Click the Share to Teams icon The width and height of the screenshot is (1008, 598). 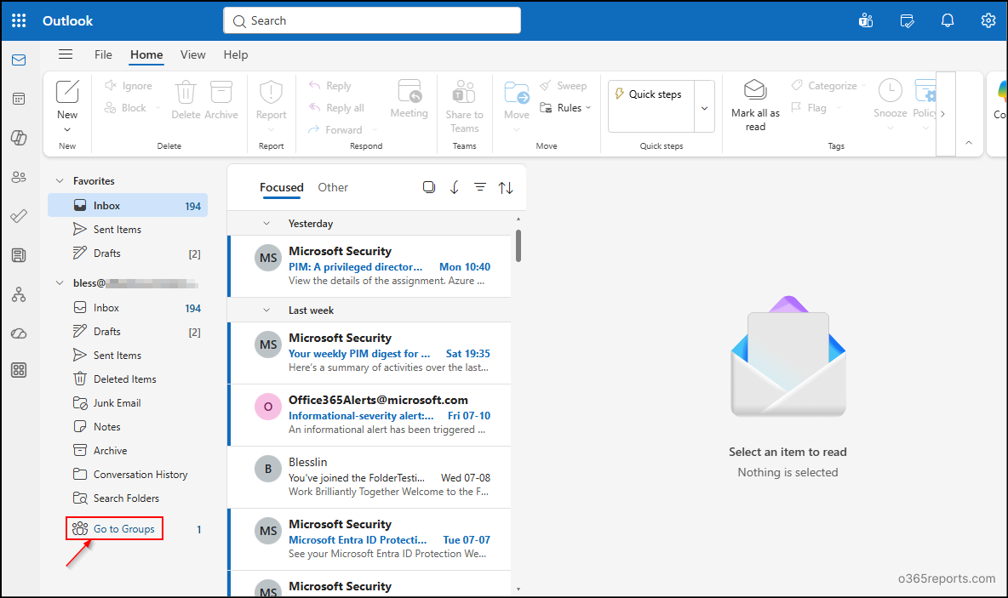tap(464, 92)
